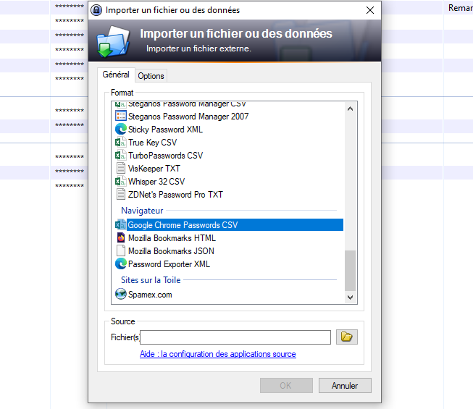Select VisKeeper TXT format
Viewport: 473px width, 409px height.
pos(154,169)
